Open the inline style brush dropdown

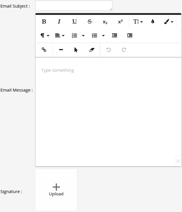coord(168,22)
